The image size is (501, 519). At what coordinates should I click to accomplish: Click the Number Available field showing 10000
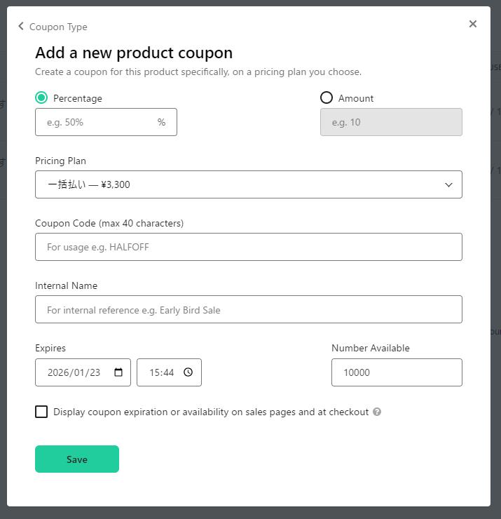point(397,372)
